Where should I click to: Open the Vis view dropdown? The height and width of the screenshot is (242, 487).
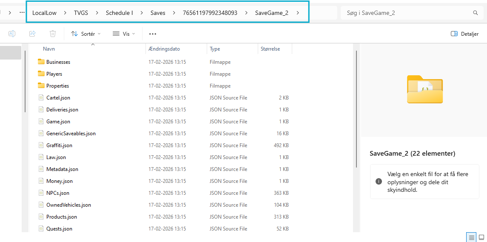124,34
